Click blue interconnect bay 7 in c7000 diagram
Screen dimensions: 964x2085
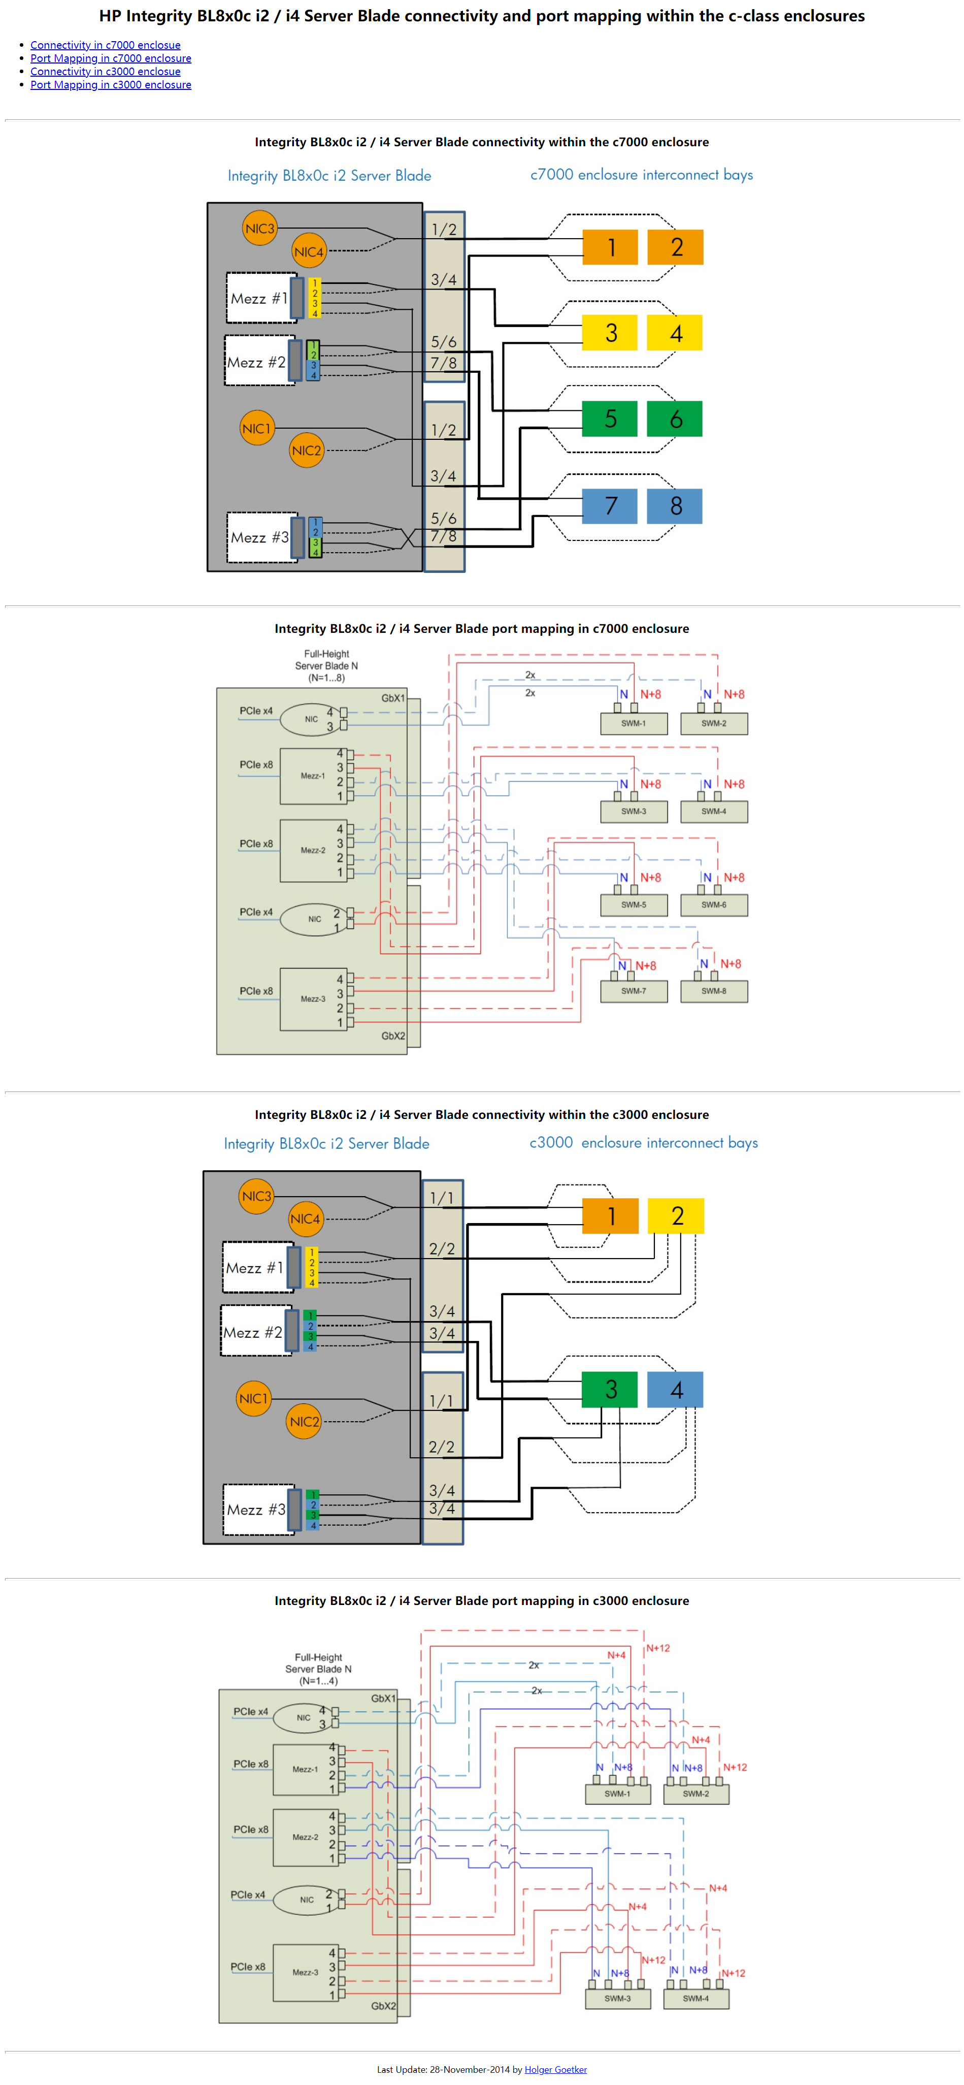point(611,506)
